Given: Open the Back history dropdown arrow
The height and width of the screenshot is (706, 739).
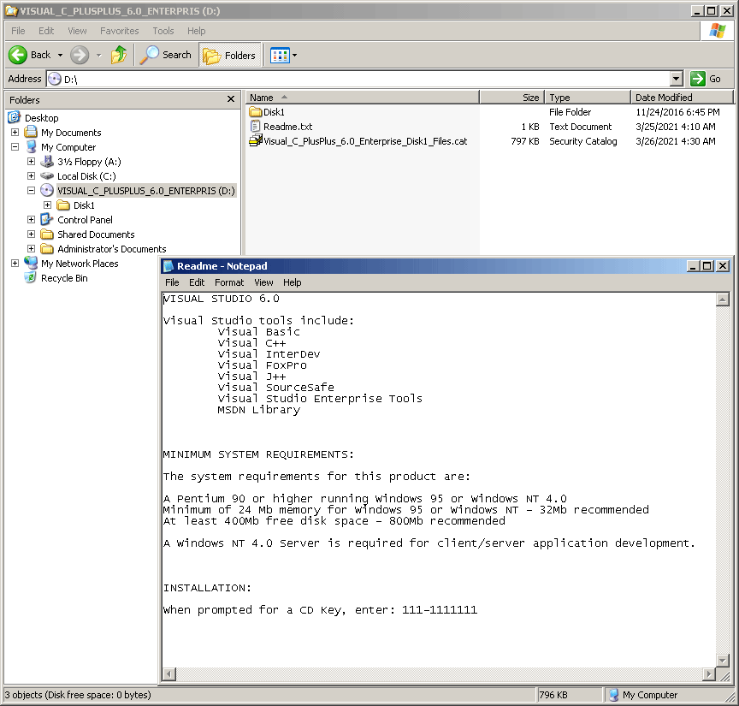Looking at the screenshot, I should [x=61, y=55].
